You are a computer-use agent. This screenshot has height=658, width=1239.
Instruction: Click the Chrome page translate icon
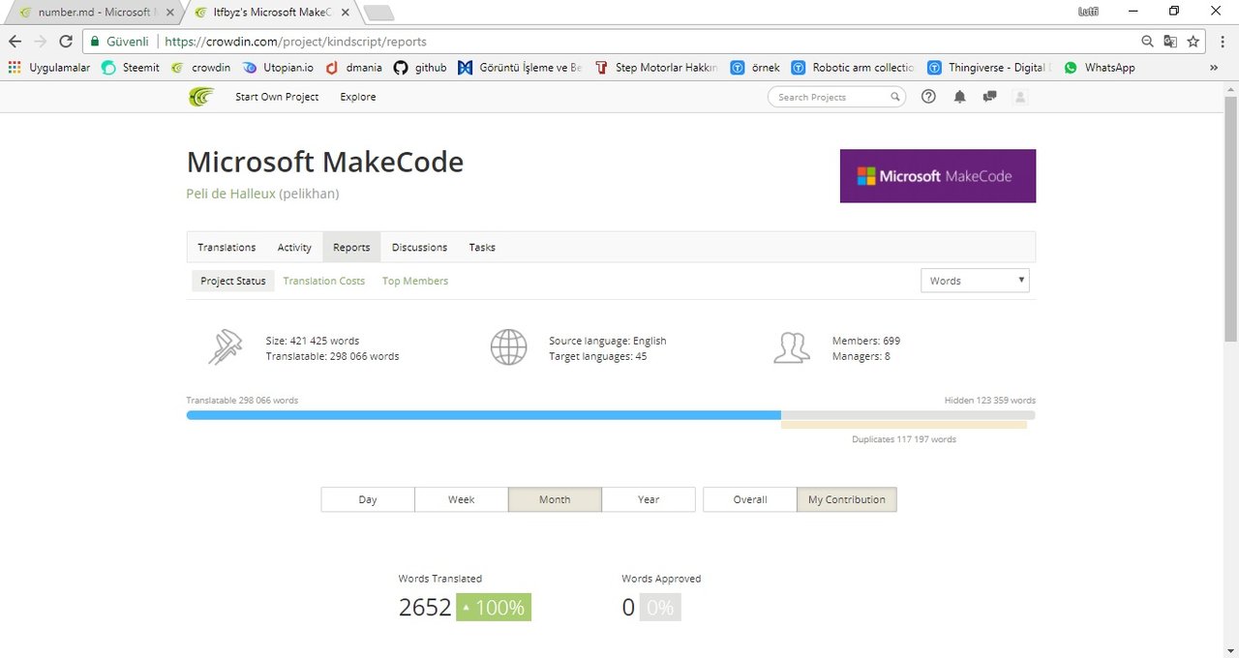[x=1170, y=42]
